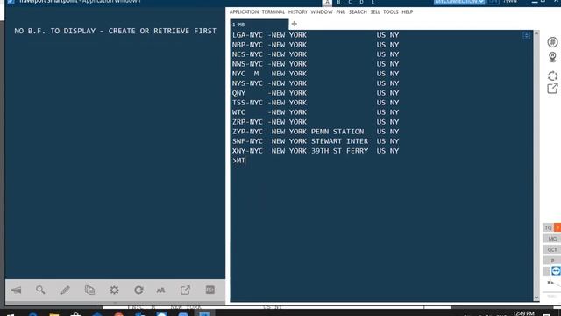Open the map pin icon in right sidebar
The width and height of the screenshot is (561, 316).
pyautogui.click(x=552, y=57)
